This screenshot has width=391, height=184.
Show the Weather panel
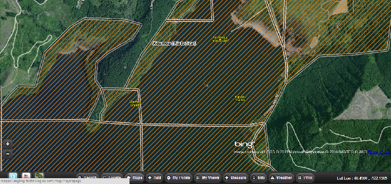pyautogui.click(x=282, y=178)
